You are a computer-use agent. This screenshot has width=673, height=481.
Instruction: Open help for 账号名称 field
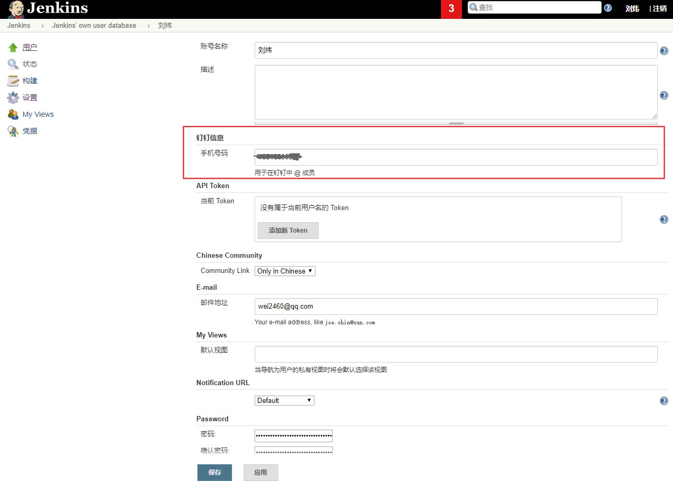coord(664,51)
